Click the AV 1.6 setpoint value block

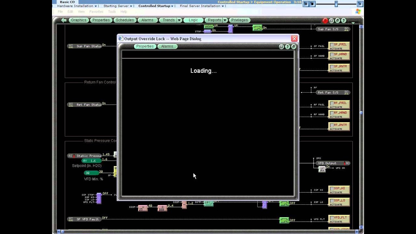(91, 161)
